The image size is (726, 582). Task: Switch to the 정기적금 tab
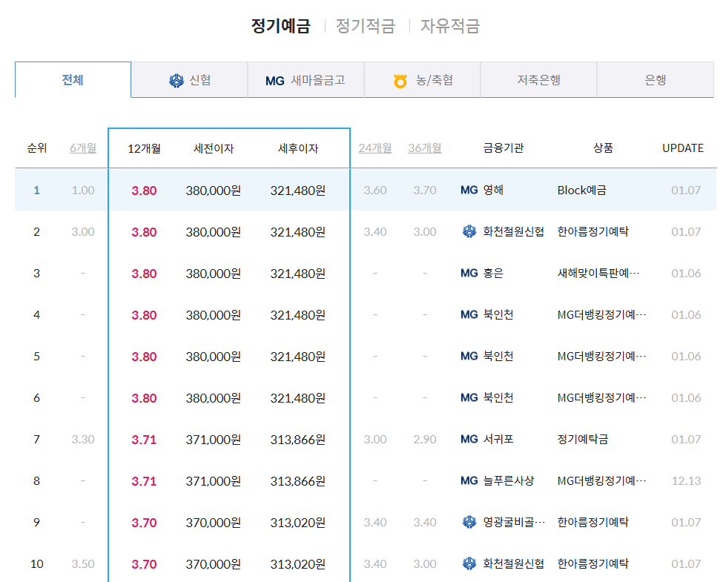click(x=366, y=26)
